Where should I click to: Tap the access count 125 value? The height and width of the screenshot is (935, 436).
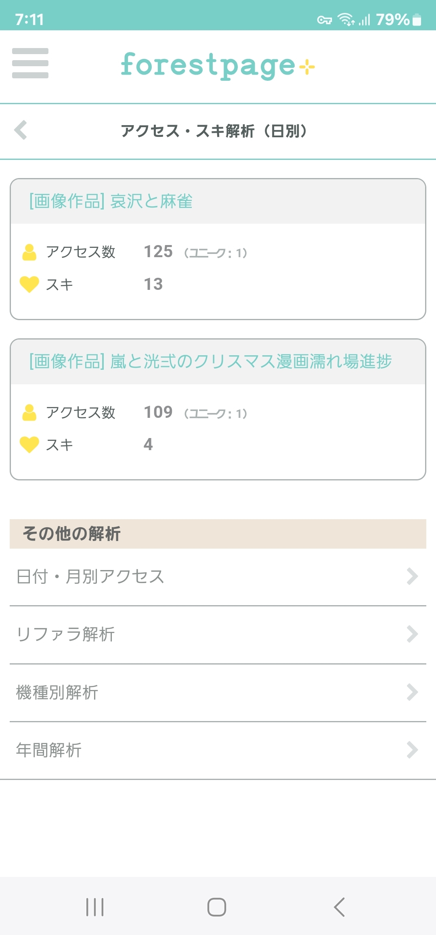click(x=158, y=252)
